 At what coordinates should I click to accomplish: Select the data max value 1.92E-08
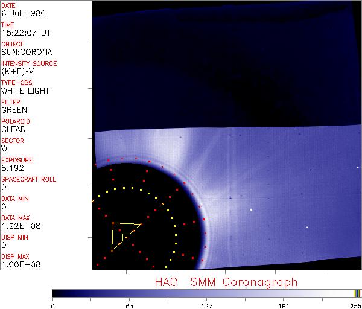[21, 226]
